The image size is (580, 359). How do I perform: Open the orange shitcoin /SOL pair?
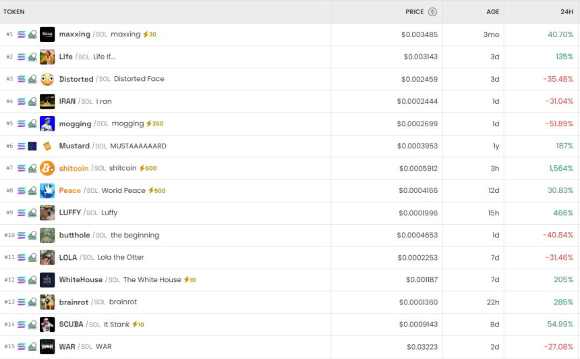tap(82, 169)
